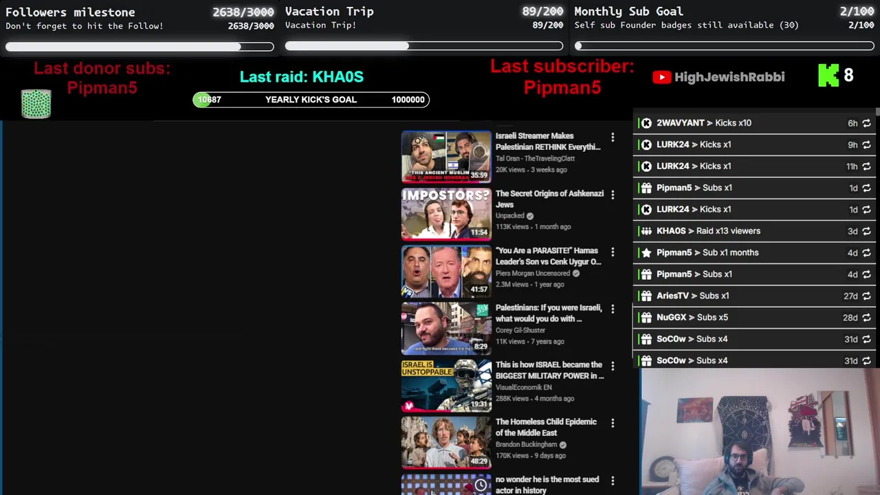Click the Monthly Sub Goal progress bar
The width and height of the screenshot is (880, 495).
[x=724, y=46]
